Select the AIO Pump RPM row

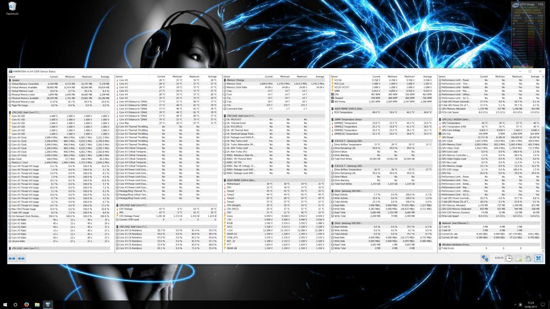pyautogui.click(x=381, y=102)
